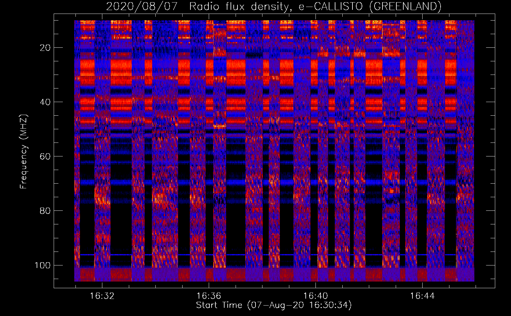Click the 20 frequency tick label
Image resolution: width=511 pixels, height=316 pixels.
45,48
